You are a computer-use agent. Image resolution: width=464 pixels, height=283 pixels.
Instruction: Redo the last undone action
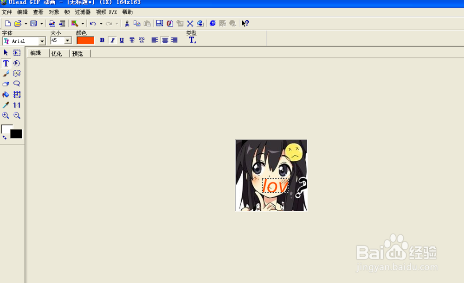(109, 23)
